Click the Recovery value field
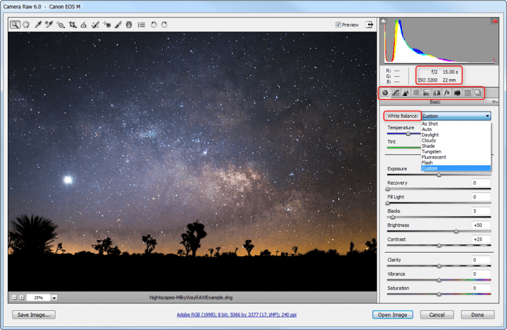 click(481, 183)
